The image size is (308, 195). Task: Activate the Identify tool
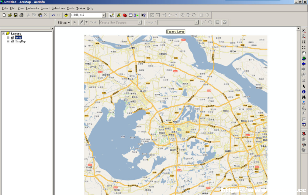click(304, 92)
